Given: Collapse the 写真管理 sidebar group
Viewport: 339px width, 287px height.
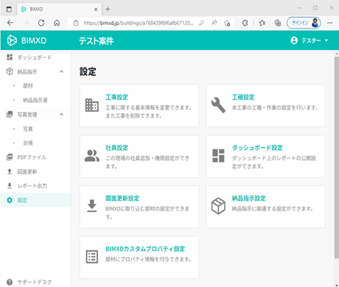Looking at the screenshot, I should tap(61, 115).
